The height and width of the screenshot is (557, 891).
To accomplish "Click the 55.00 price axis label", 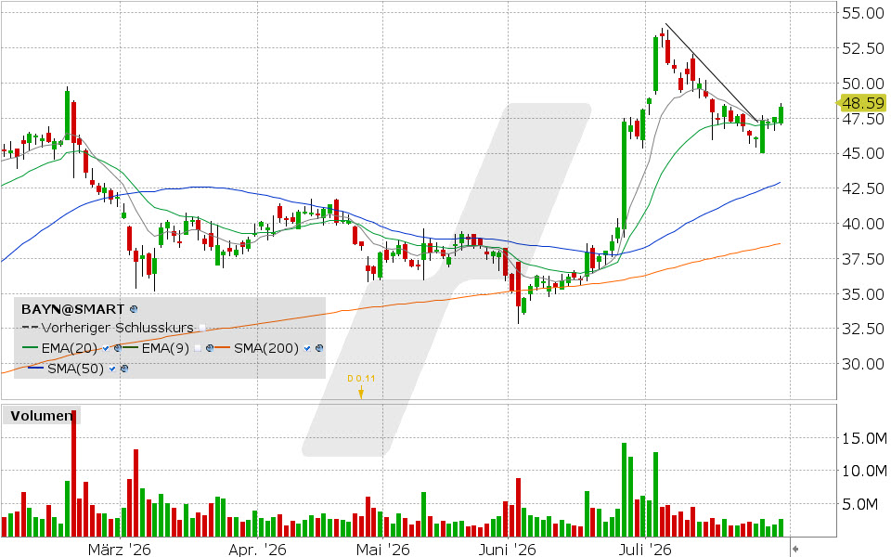I will 863,13.
